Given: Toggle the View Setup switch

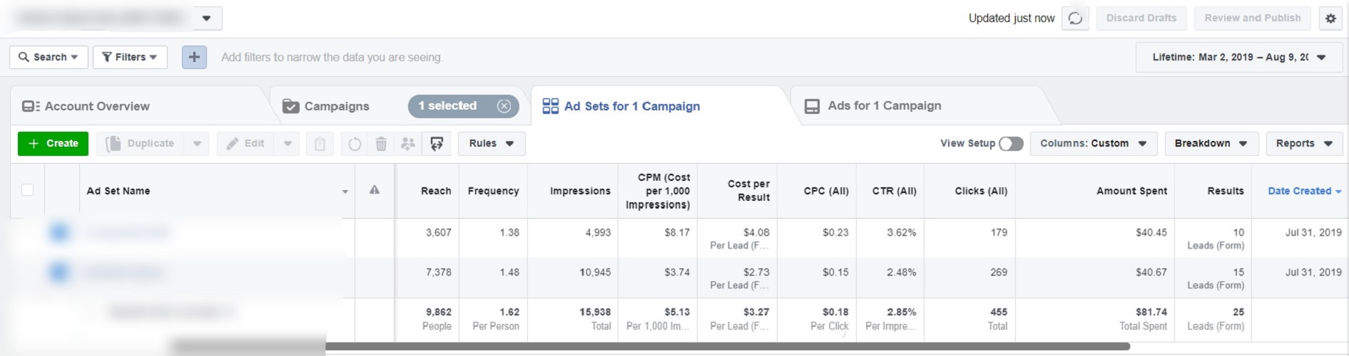Looking at the screenshot, I should (1011, 144).
